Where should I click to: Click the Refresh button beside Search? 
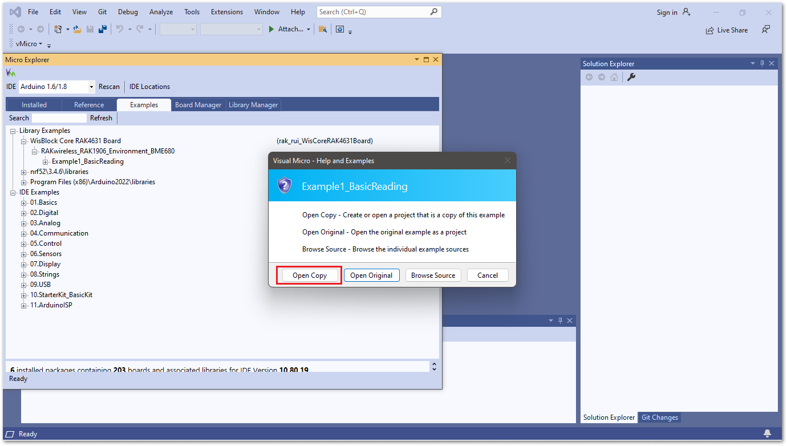tap(101, 118)
